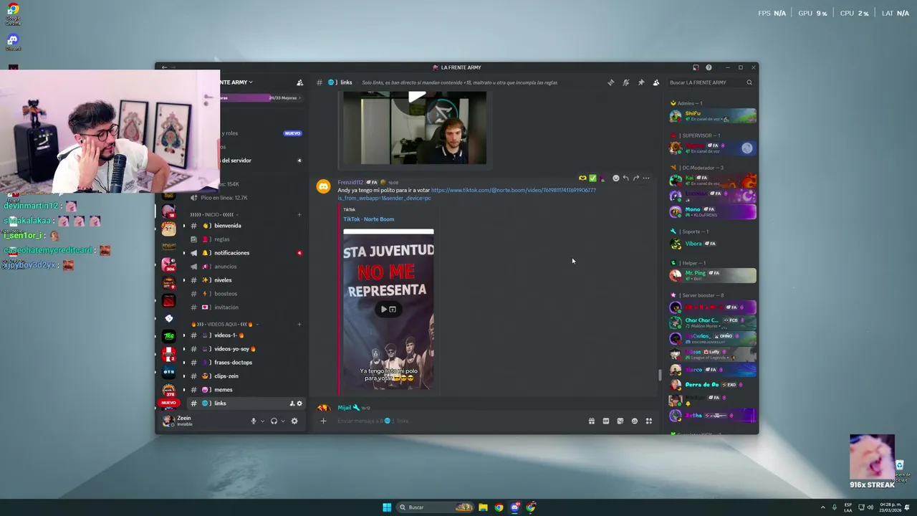Open pinned messages in the links channel
Viewport: 917px width, 516px height.
coord(640,82)
